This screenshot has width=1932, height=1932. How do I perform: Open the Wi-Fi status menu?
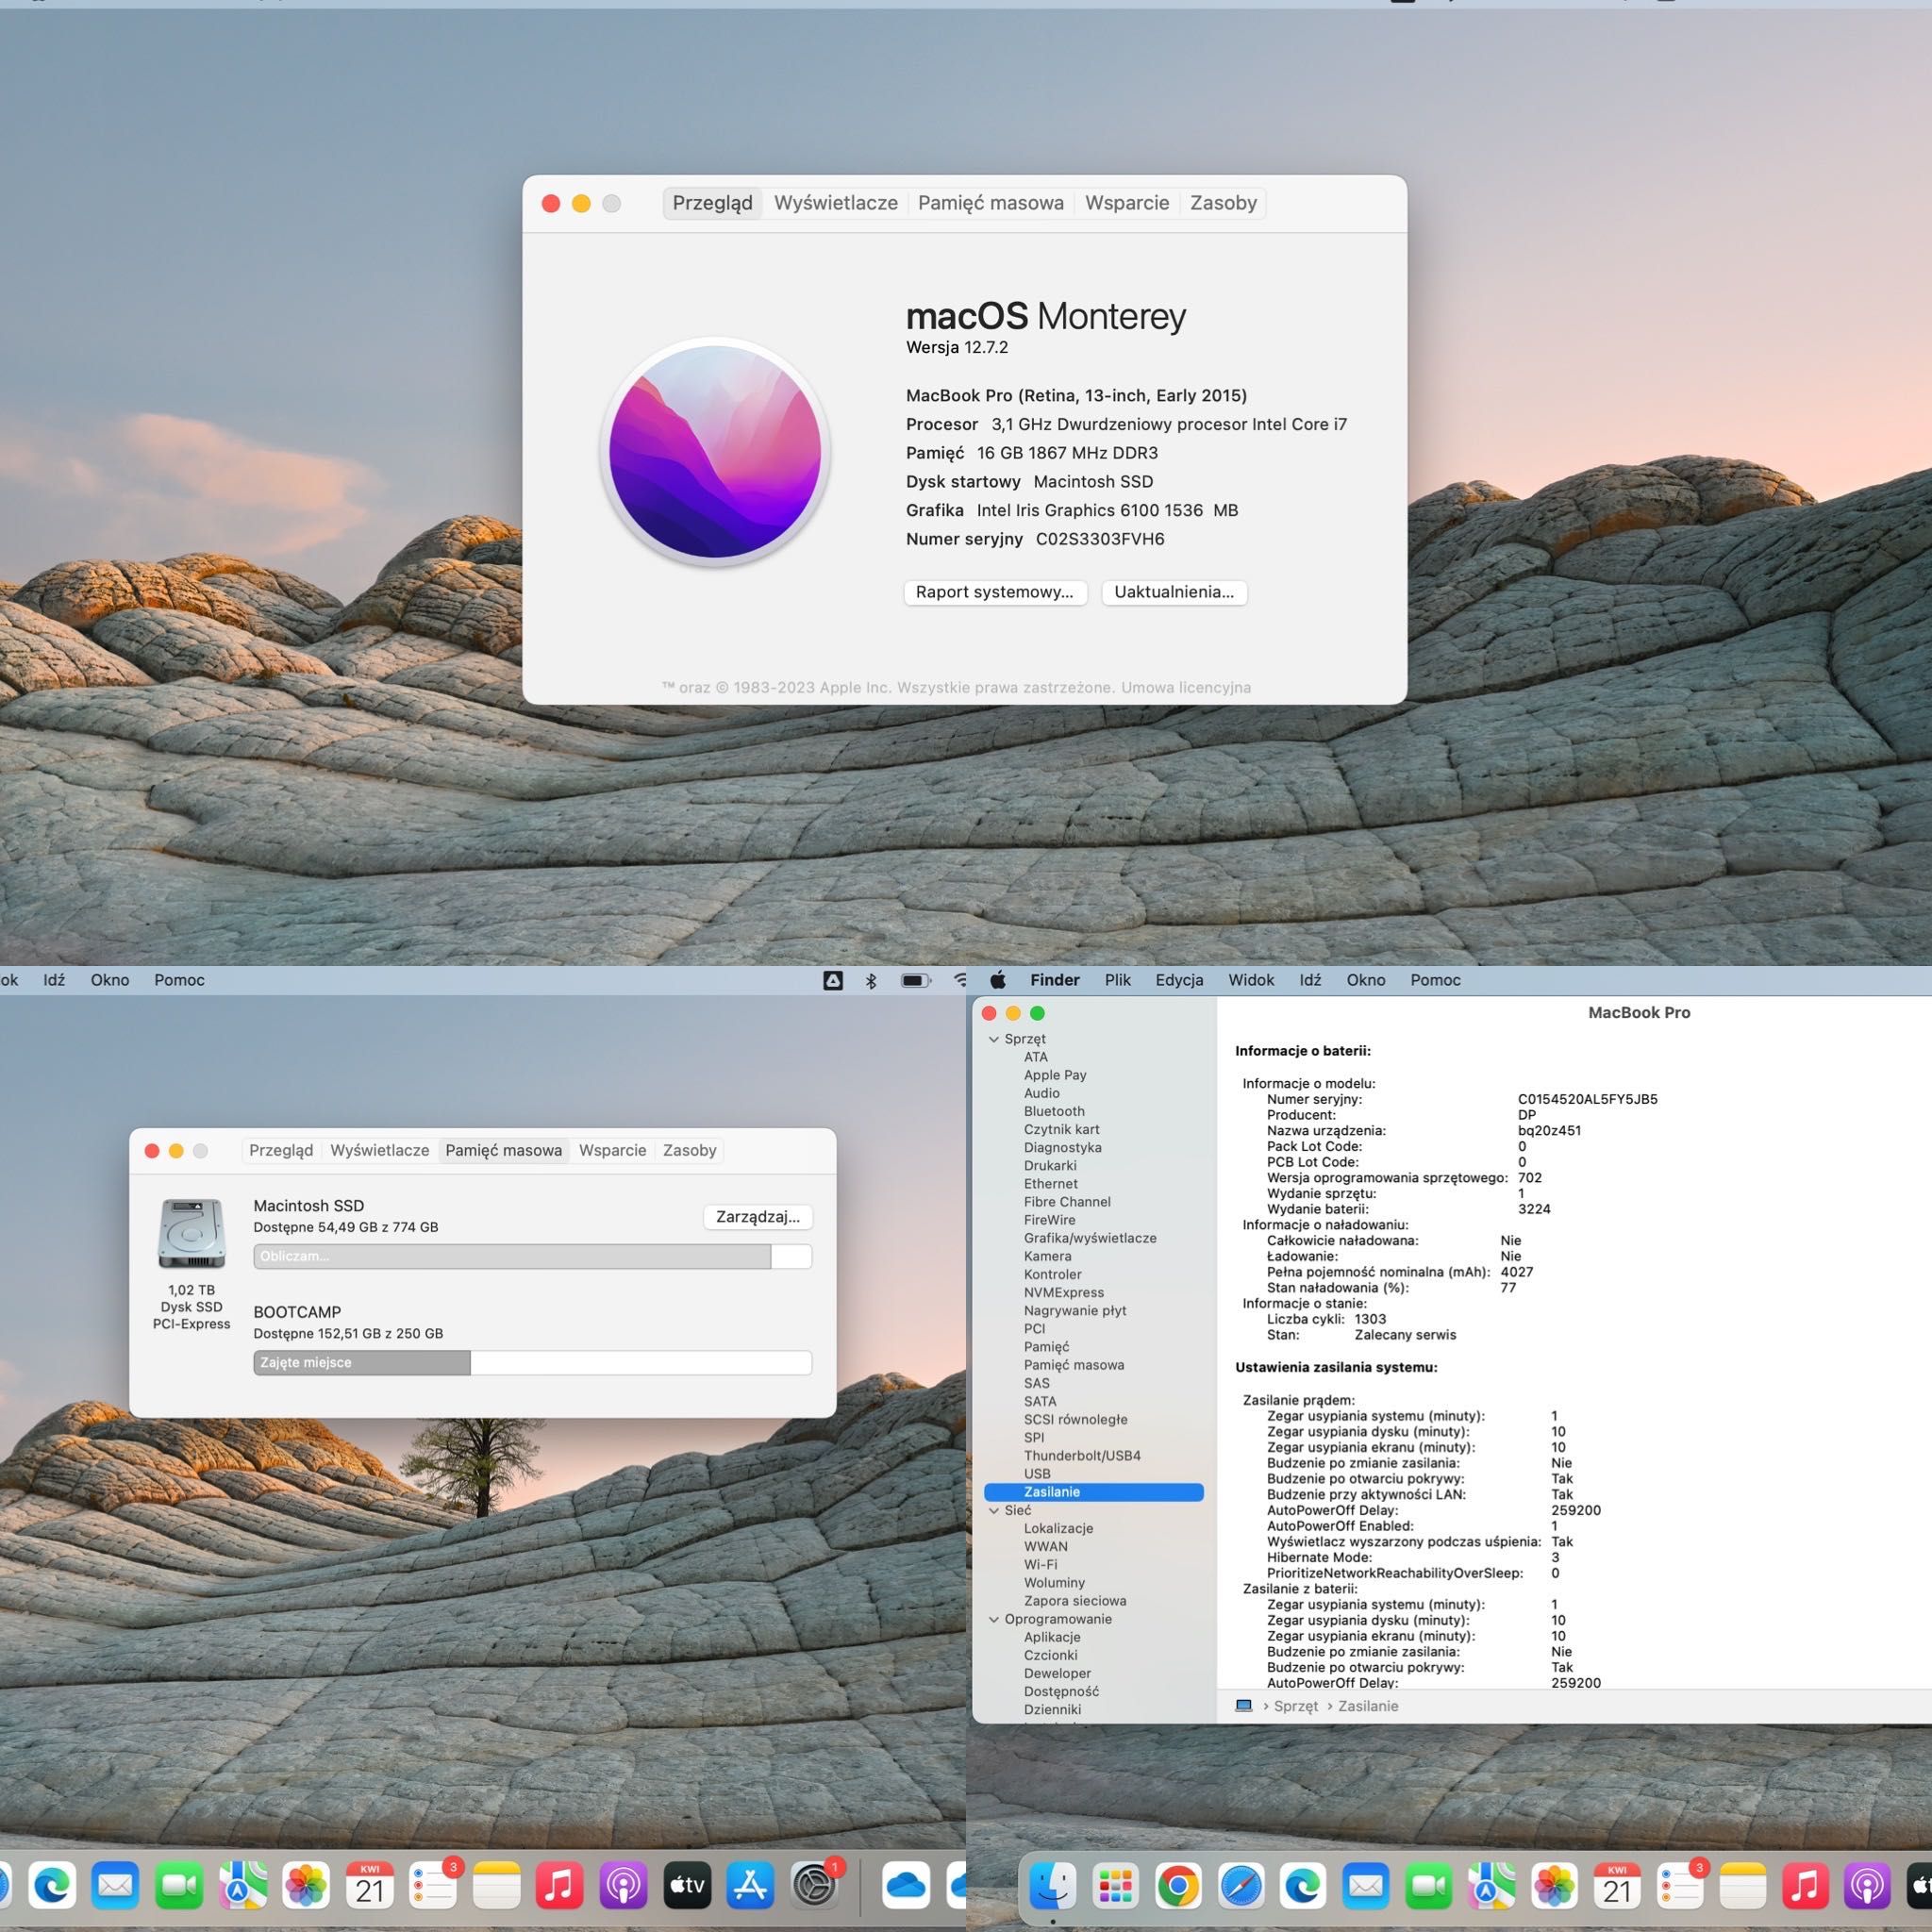[960, 980]
